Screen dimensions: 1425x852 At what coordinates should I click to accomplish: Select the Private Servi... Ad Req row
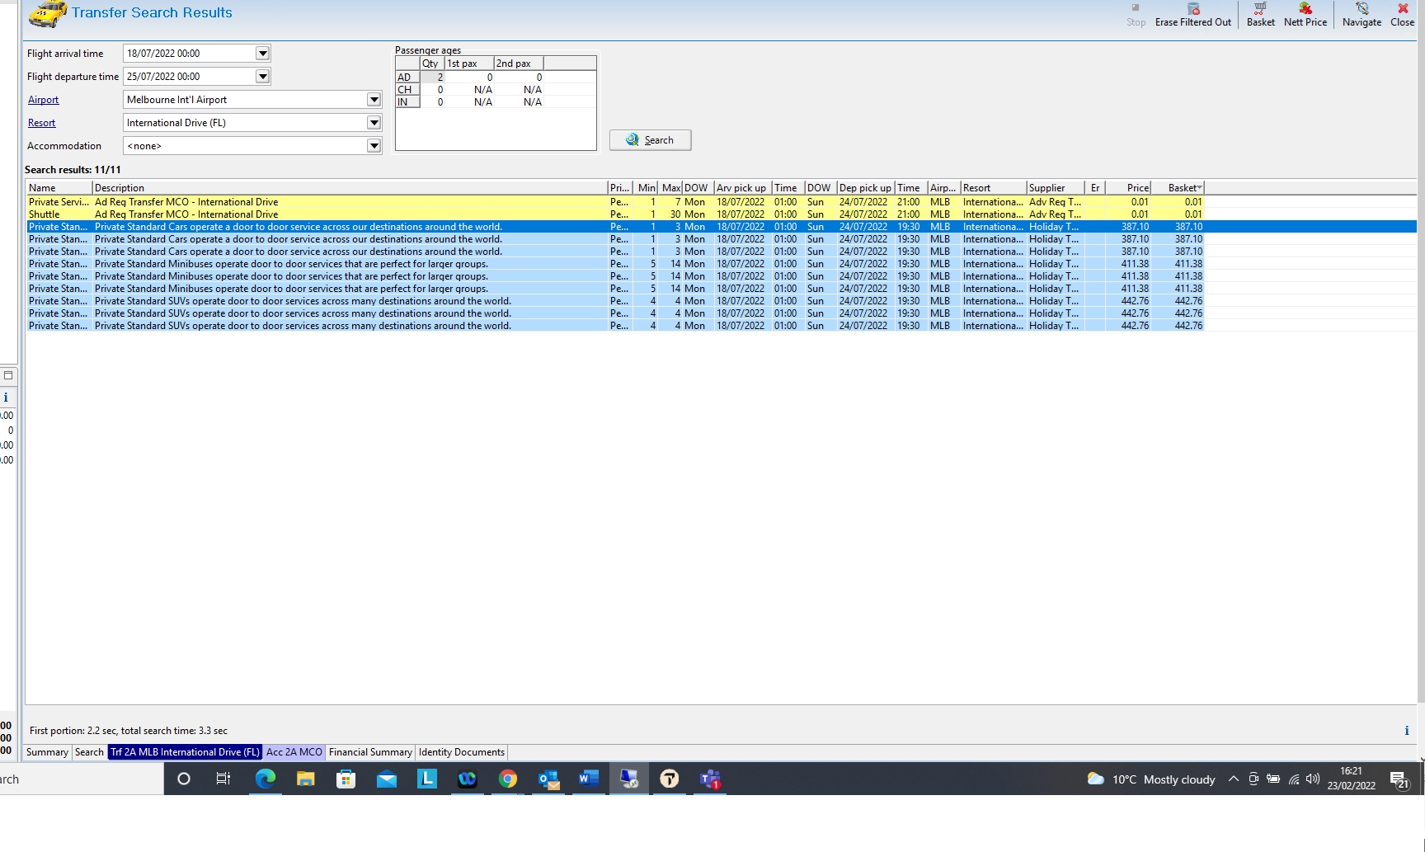tap(615, 202)
